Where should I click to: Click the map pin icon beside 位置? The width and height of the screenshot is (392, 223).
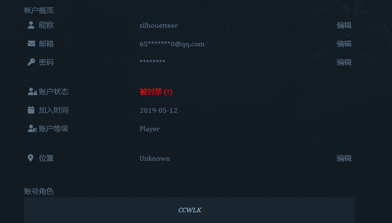[x=31, y=158]
